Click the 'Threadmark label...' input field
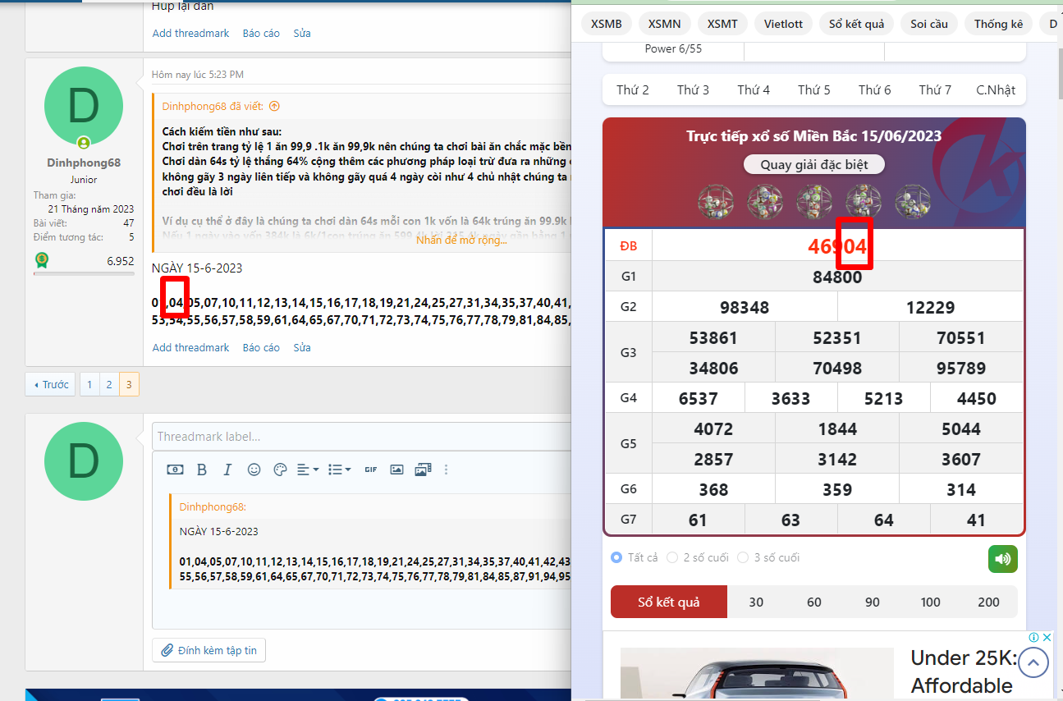This screenshot has height=701, width=1063. tap(362, 437)
